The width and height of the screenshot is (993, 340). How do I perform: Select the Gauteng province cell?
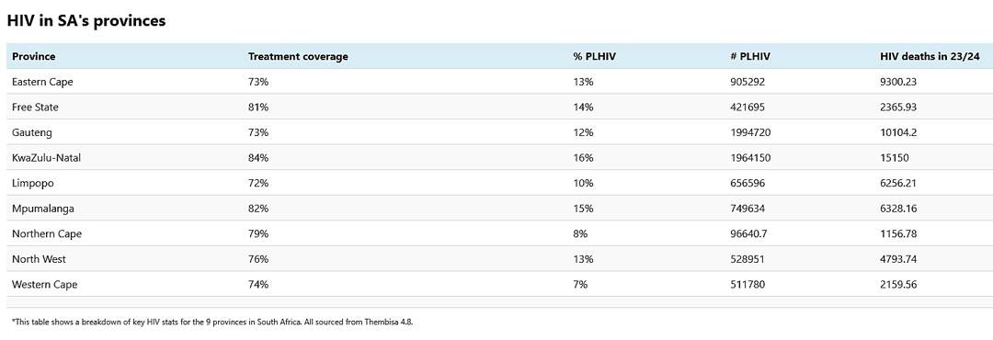coord(31,132)
